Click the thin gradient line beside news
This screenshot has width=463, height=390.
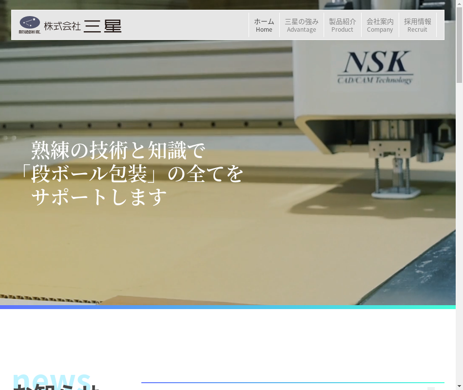pos(292,383)
